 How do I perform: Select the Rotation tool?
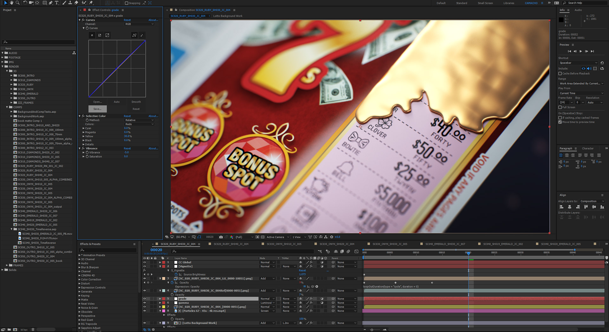coord(25,3)
